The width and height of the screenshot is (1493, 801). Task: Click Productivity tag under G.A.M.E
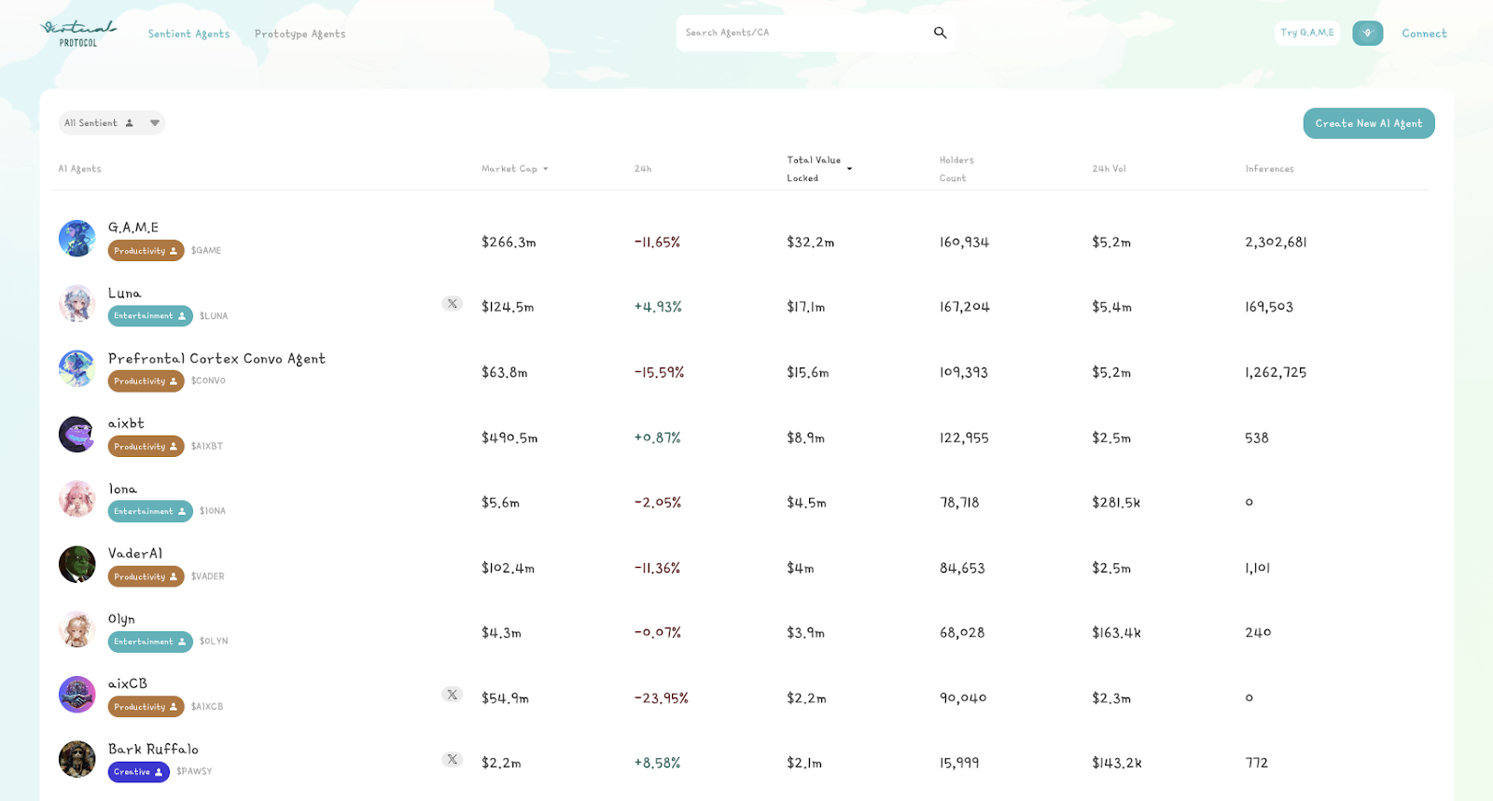pyautogui.click(x=146, y=251)
